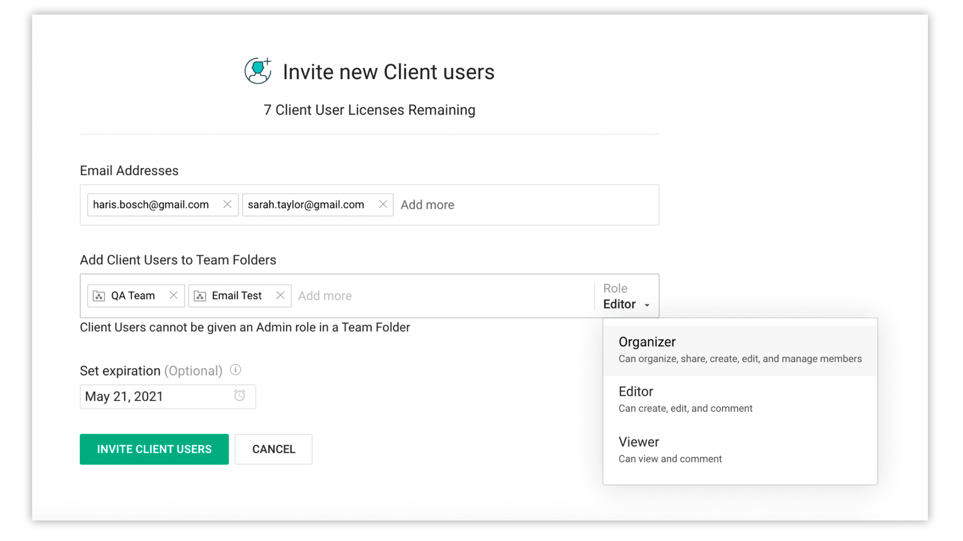
Task: Click the QA Team folder chip label
Action: [x=133, y=296]
